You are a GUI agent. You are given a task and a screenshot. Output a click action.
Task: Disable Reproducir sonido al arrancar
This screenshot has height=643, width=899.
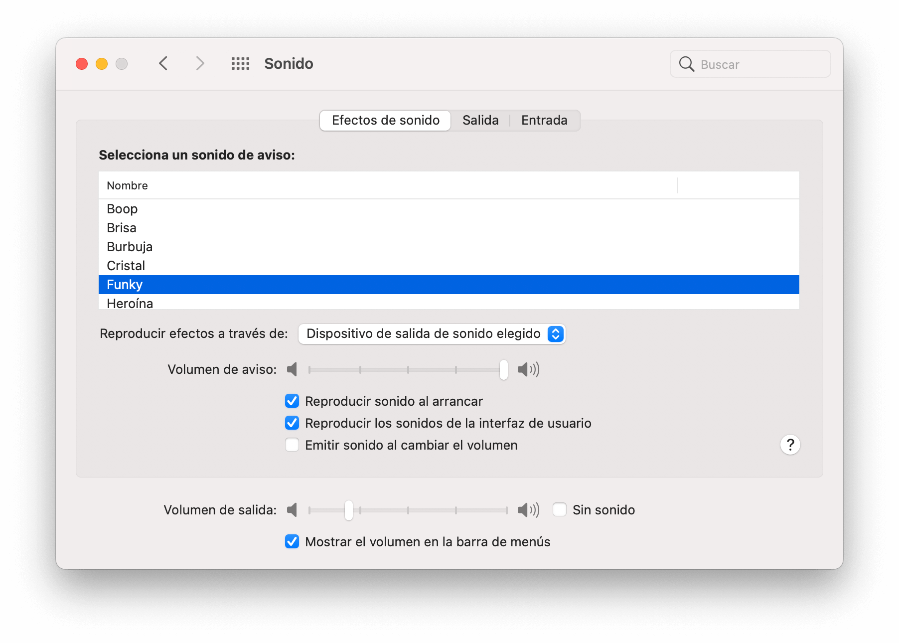click(292, 401)
